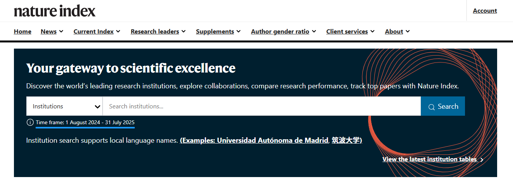Click the Search institutions text field
The image size is (513, 184).
pos(261,106)
